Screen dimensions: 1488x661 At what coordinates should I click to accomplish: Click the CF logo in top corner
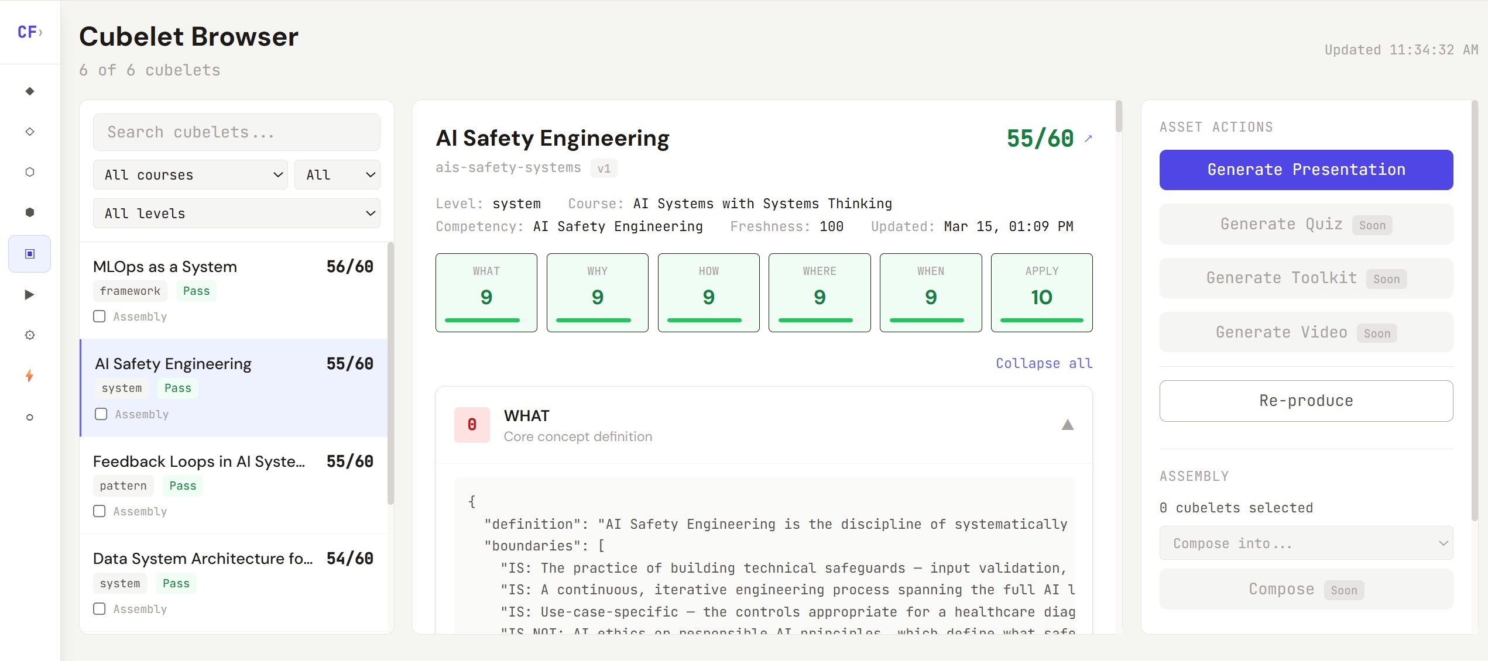[x=29, y=32]
